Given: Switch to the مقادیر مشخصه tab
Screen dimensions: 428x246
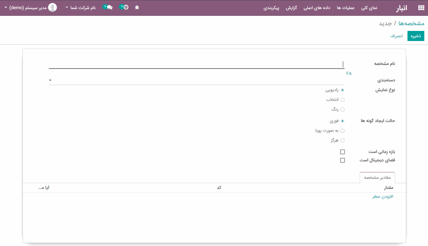Looking at the screenshot, I should pos(377,177).
